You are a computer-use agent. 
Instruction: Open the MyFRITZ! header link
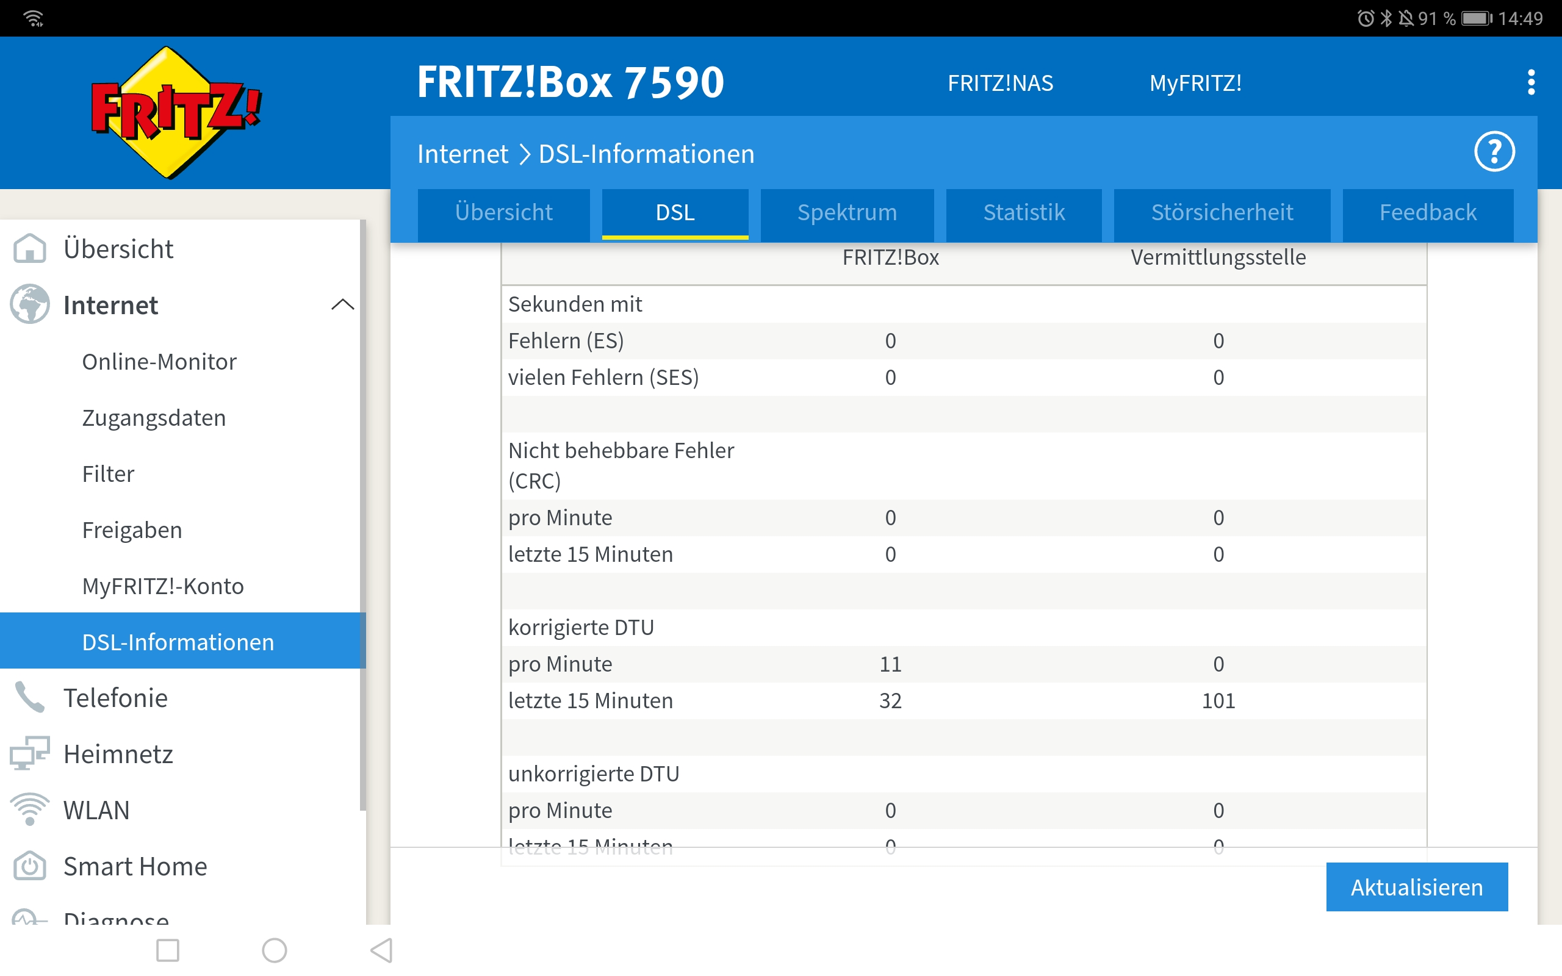click(1195, 84)
